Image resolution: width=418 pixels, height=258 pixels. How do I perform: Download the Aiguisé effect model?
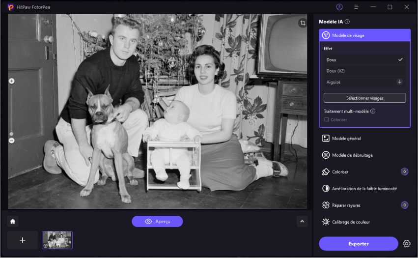point(400,82)
